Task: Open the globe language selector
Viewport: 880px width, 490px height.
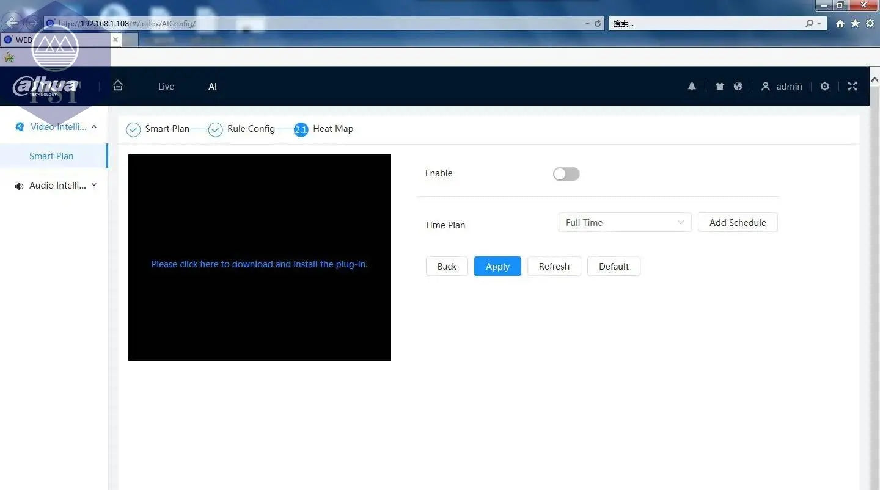Action: point(738,87)
